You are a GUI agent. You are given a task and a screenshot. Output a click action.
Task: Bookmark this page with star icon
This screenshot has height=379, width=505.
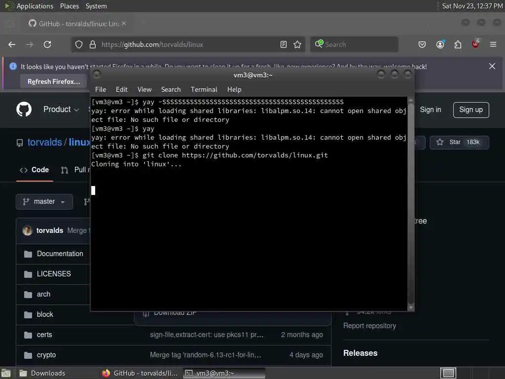[x=297, y=44]
